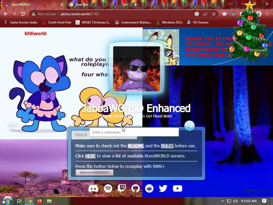Click the taskbar clock 9:33:03 AM
Image resolution: width=273 pixels, height=205 pixels.
pyautogui.click(x=249, y=201)
